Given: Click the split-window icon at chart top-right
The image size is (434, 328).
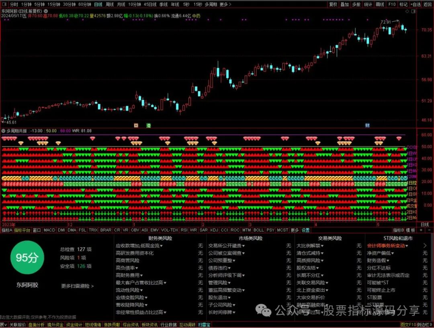Looking at the screenshot, I should (x=414, y=11).
